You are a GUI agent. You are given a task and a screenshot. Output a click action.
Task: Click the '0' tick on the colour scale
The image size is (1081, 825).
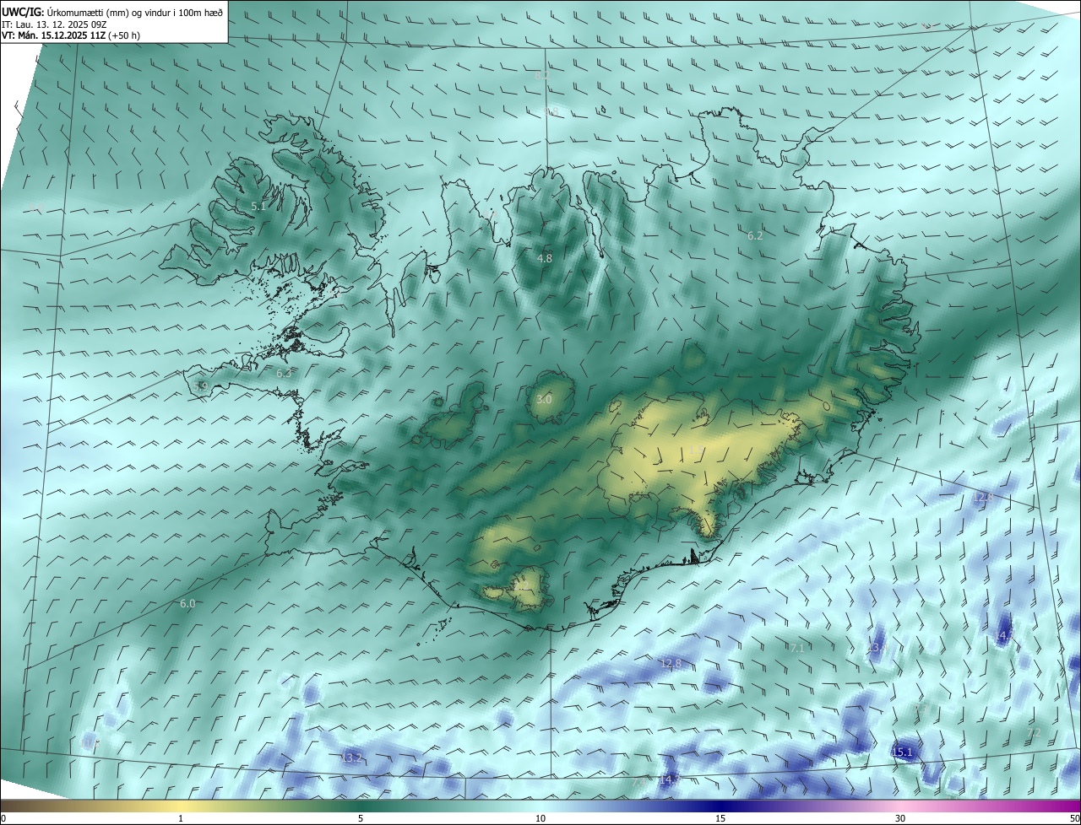(x=3, y=818)
